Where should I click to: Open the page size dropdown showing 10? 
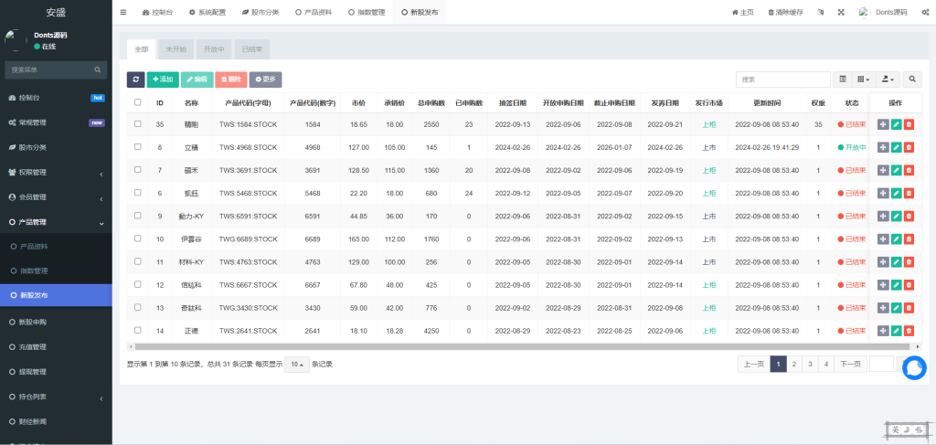click(295, 364)
